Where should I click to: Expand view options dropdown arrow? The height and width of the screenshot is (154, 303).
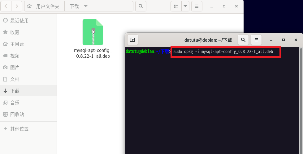[x=185, y=6]
